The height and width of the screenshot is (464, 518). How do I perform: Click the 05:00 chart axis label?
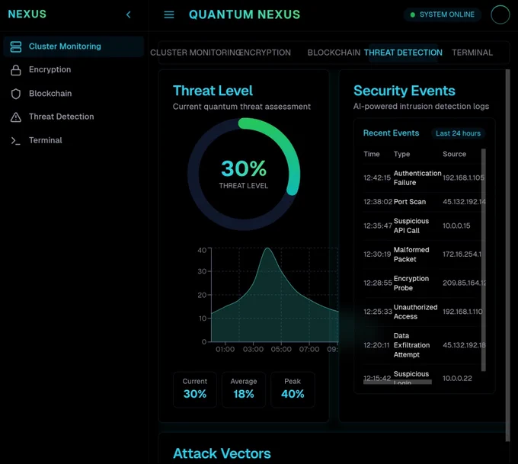[281, 350]
